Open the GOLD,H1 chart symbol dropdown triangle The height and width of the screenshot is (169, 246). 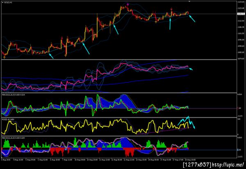point(2,2)
